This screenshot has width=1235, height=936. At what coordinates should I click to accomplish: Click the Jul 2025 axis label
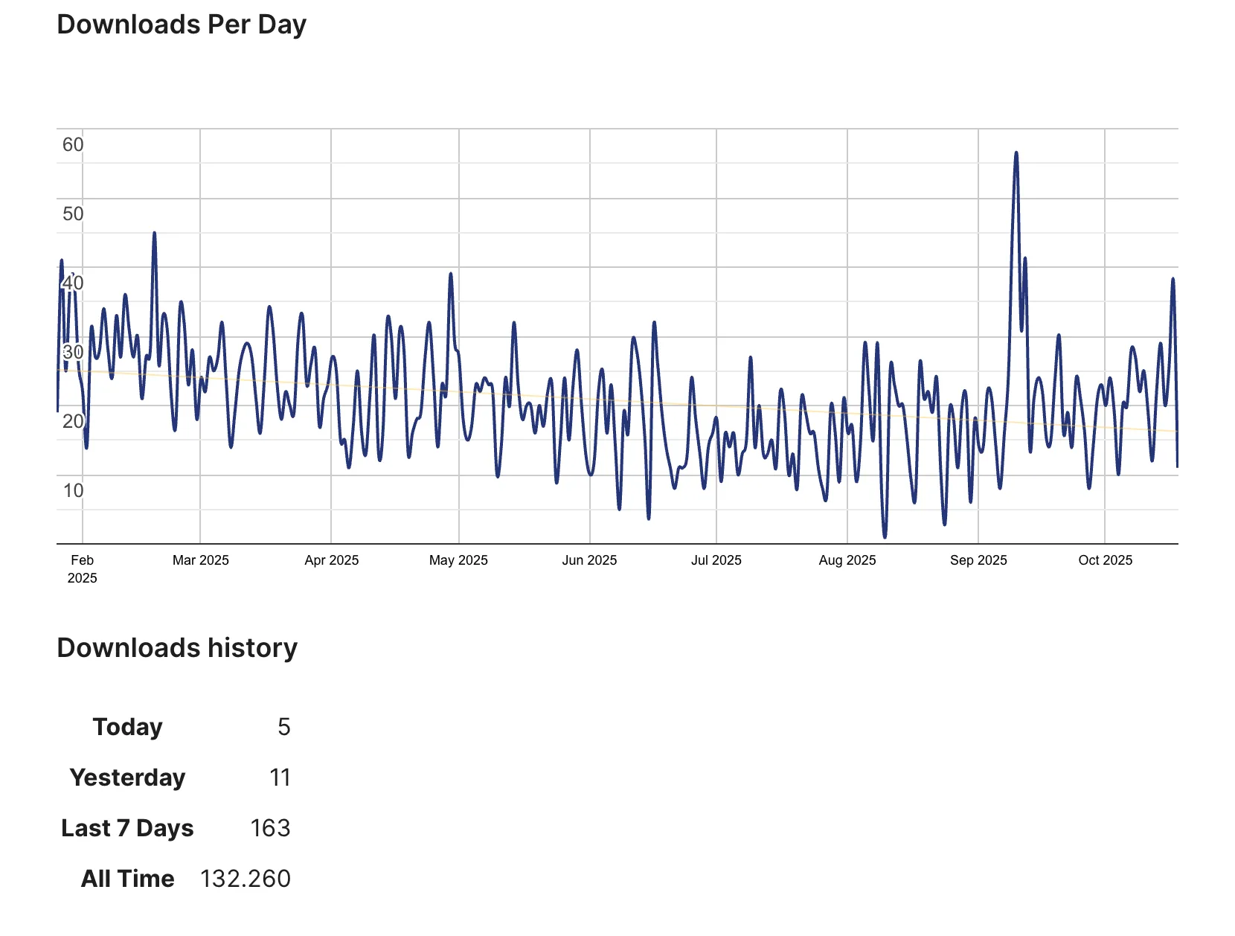(716, 560)
